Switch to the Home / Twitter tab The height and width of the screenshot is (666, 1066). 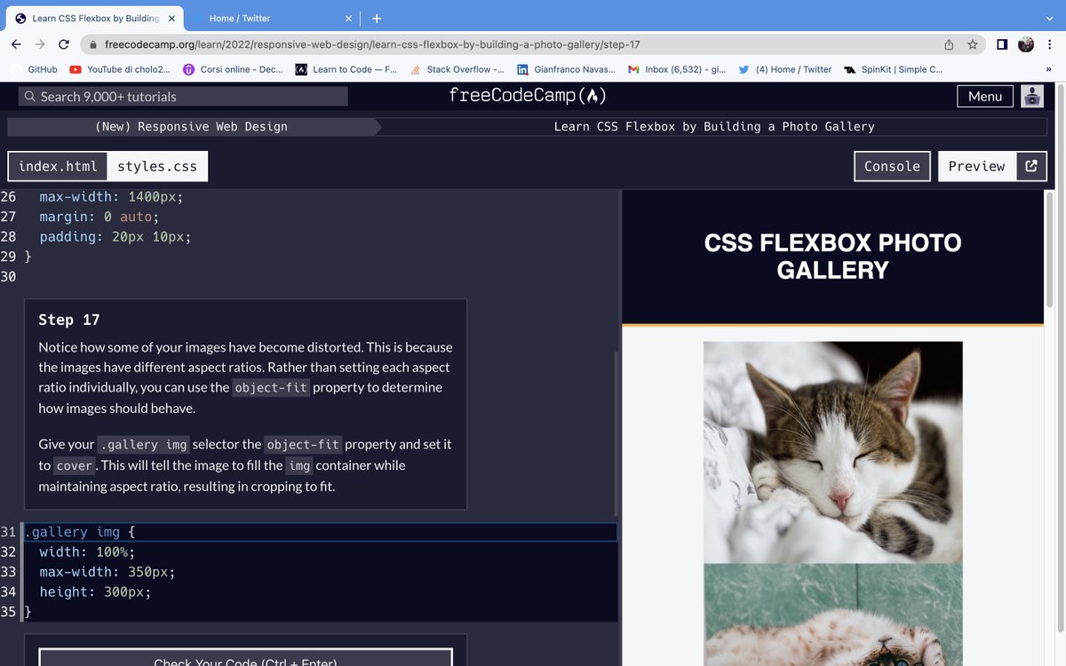pos(271,18)
